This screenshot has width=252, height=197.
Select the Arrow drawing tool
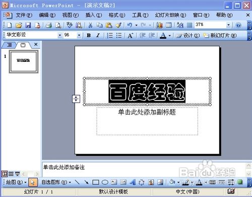click(x=86, y=182)
